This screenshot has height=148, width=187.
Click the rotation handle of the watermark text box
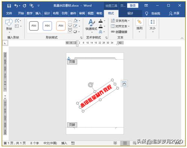click(90, 85)
